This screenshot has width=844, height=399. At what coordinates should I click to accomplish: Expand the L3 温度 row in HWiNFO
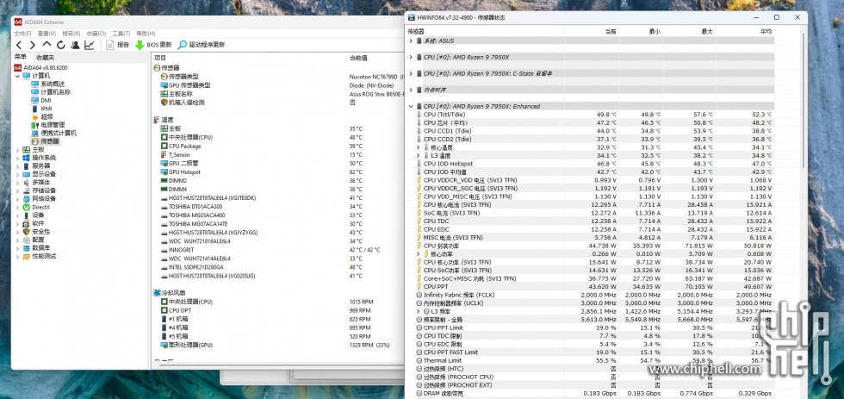tap(419, 155)
